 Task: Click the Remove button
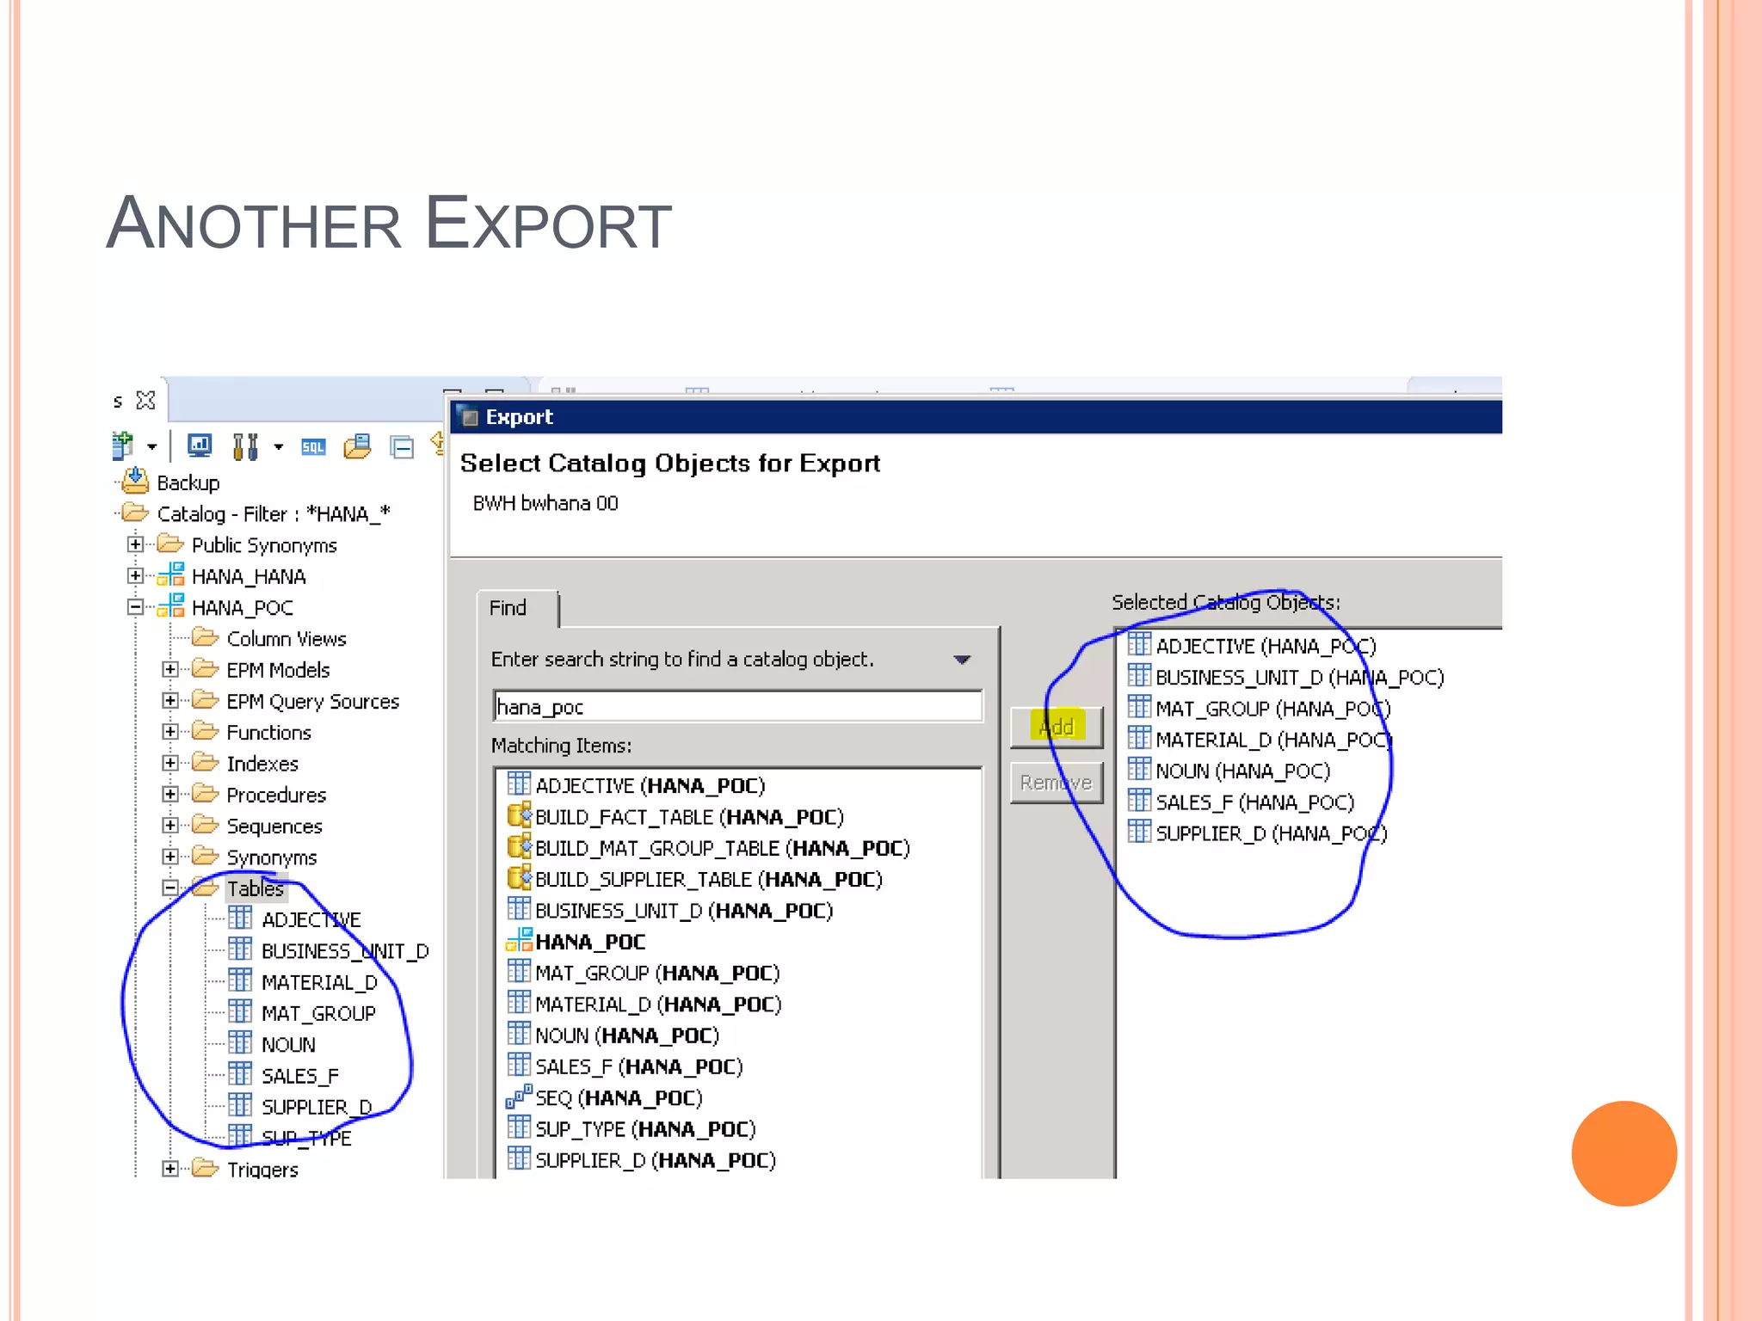[1057, 783]
